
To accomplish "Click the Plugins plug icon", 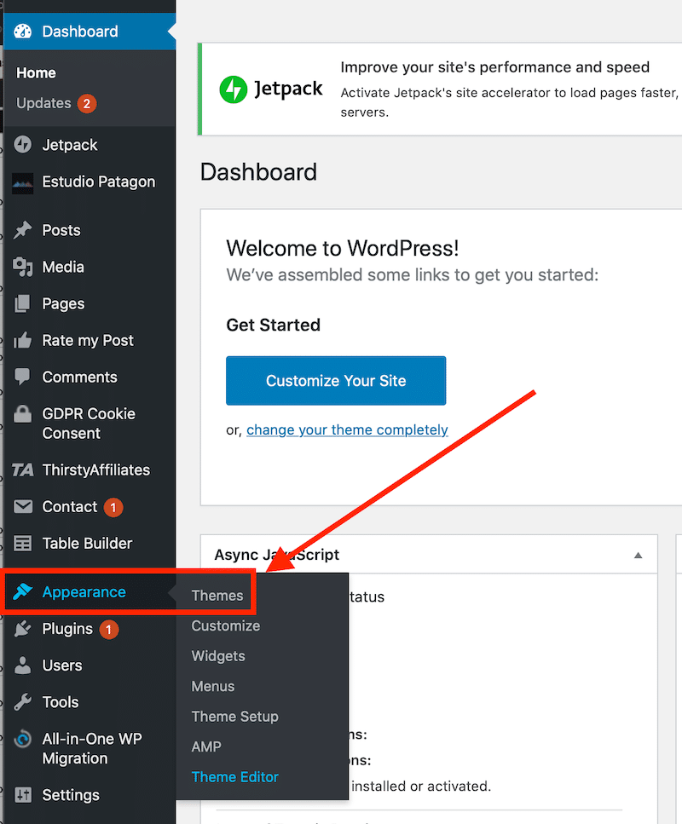I will coord(23,629).
